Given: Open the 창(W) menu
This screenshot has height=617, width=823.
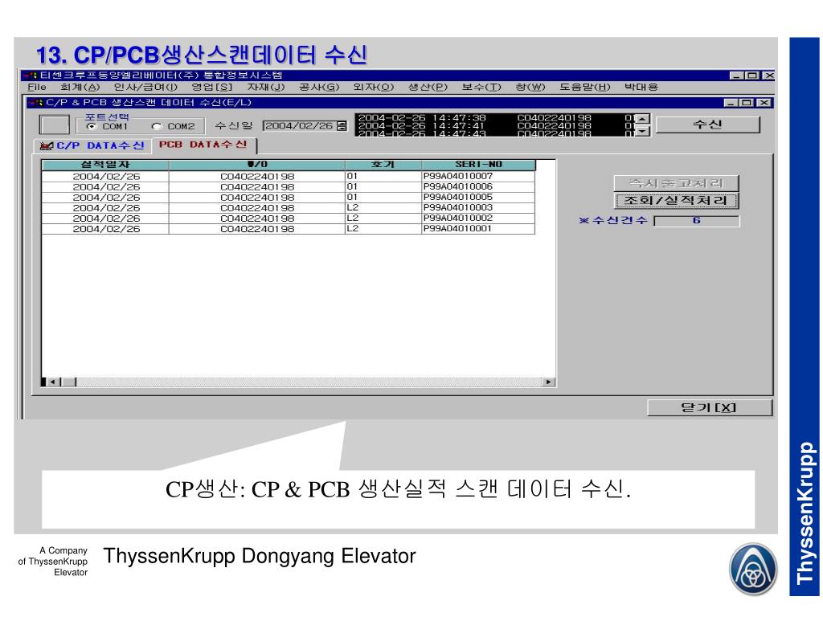Looking at the screenshot, I should tap(530, 87).
